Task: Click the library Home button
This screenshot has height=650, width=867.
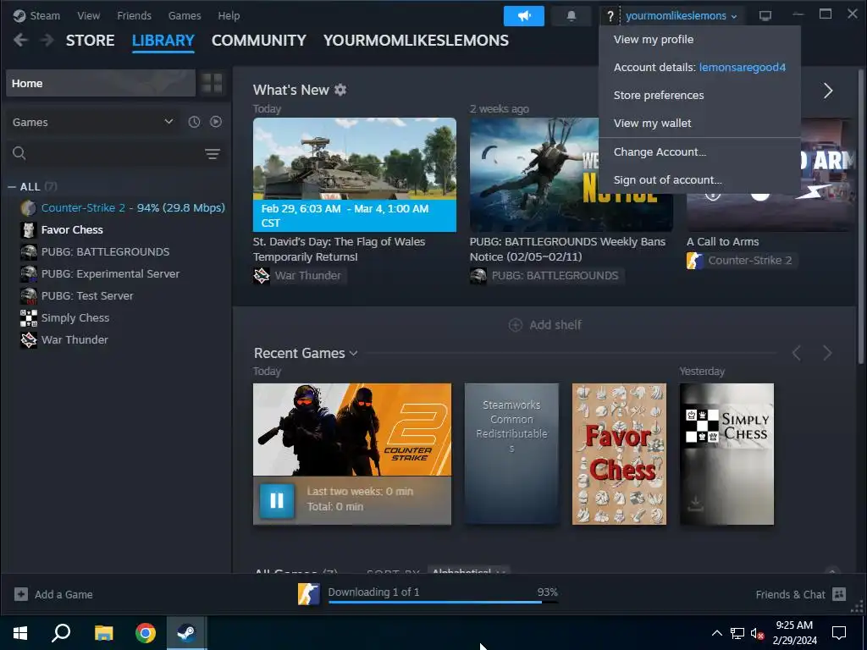Action: point(101,84)
